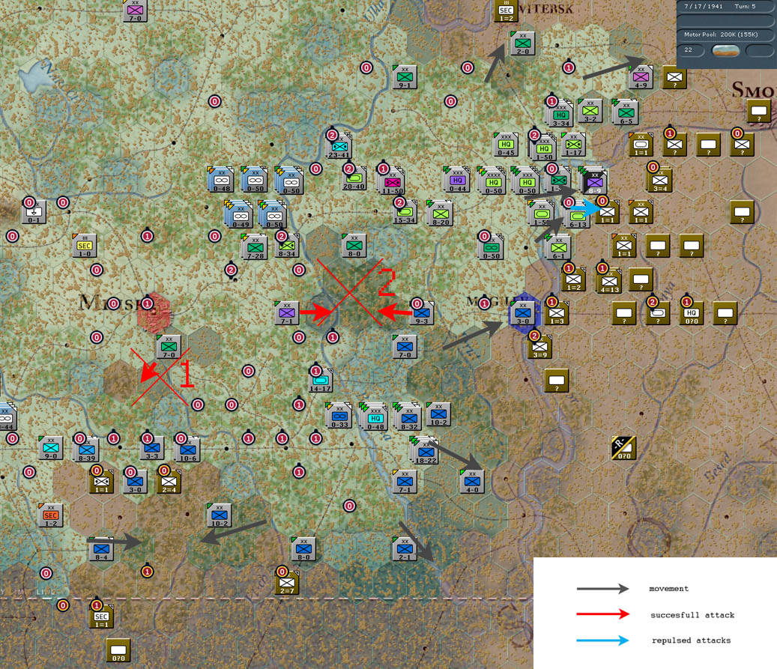Select the 0-33 unit counter
The width and height of the screenshot is (777, 669).
pyautogui.click(x=339, y=417)
